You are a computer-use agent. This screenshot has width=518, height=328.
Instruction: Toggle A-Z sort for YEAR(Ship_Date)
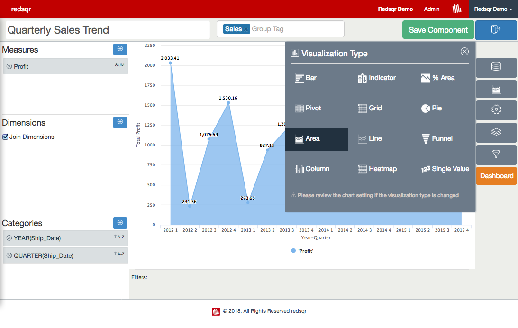click(x=119, y=237)
